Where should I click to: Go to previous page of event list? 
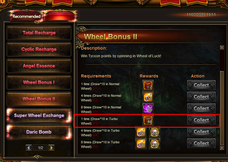(x=29, y=148)
